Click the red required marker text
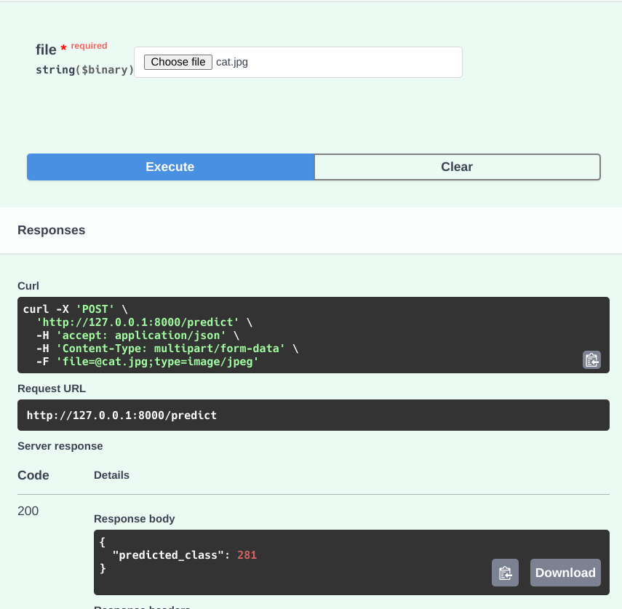 89,46
